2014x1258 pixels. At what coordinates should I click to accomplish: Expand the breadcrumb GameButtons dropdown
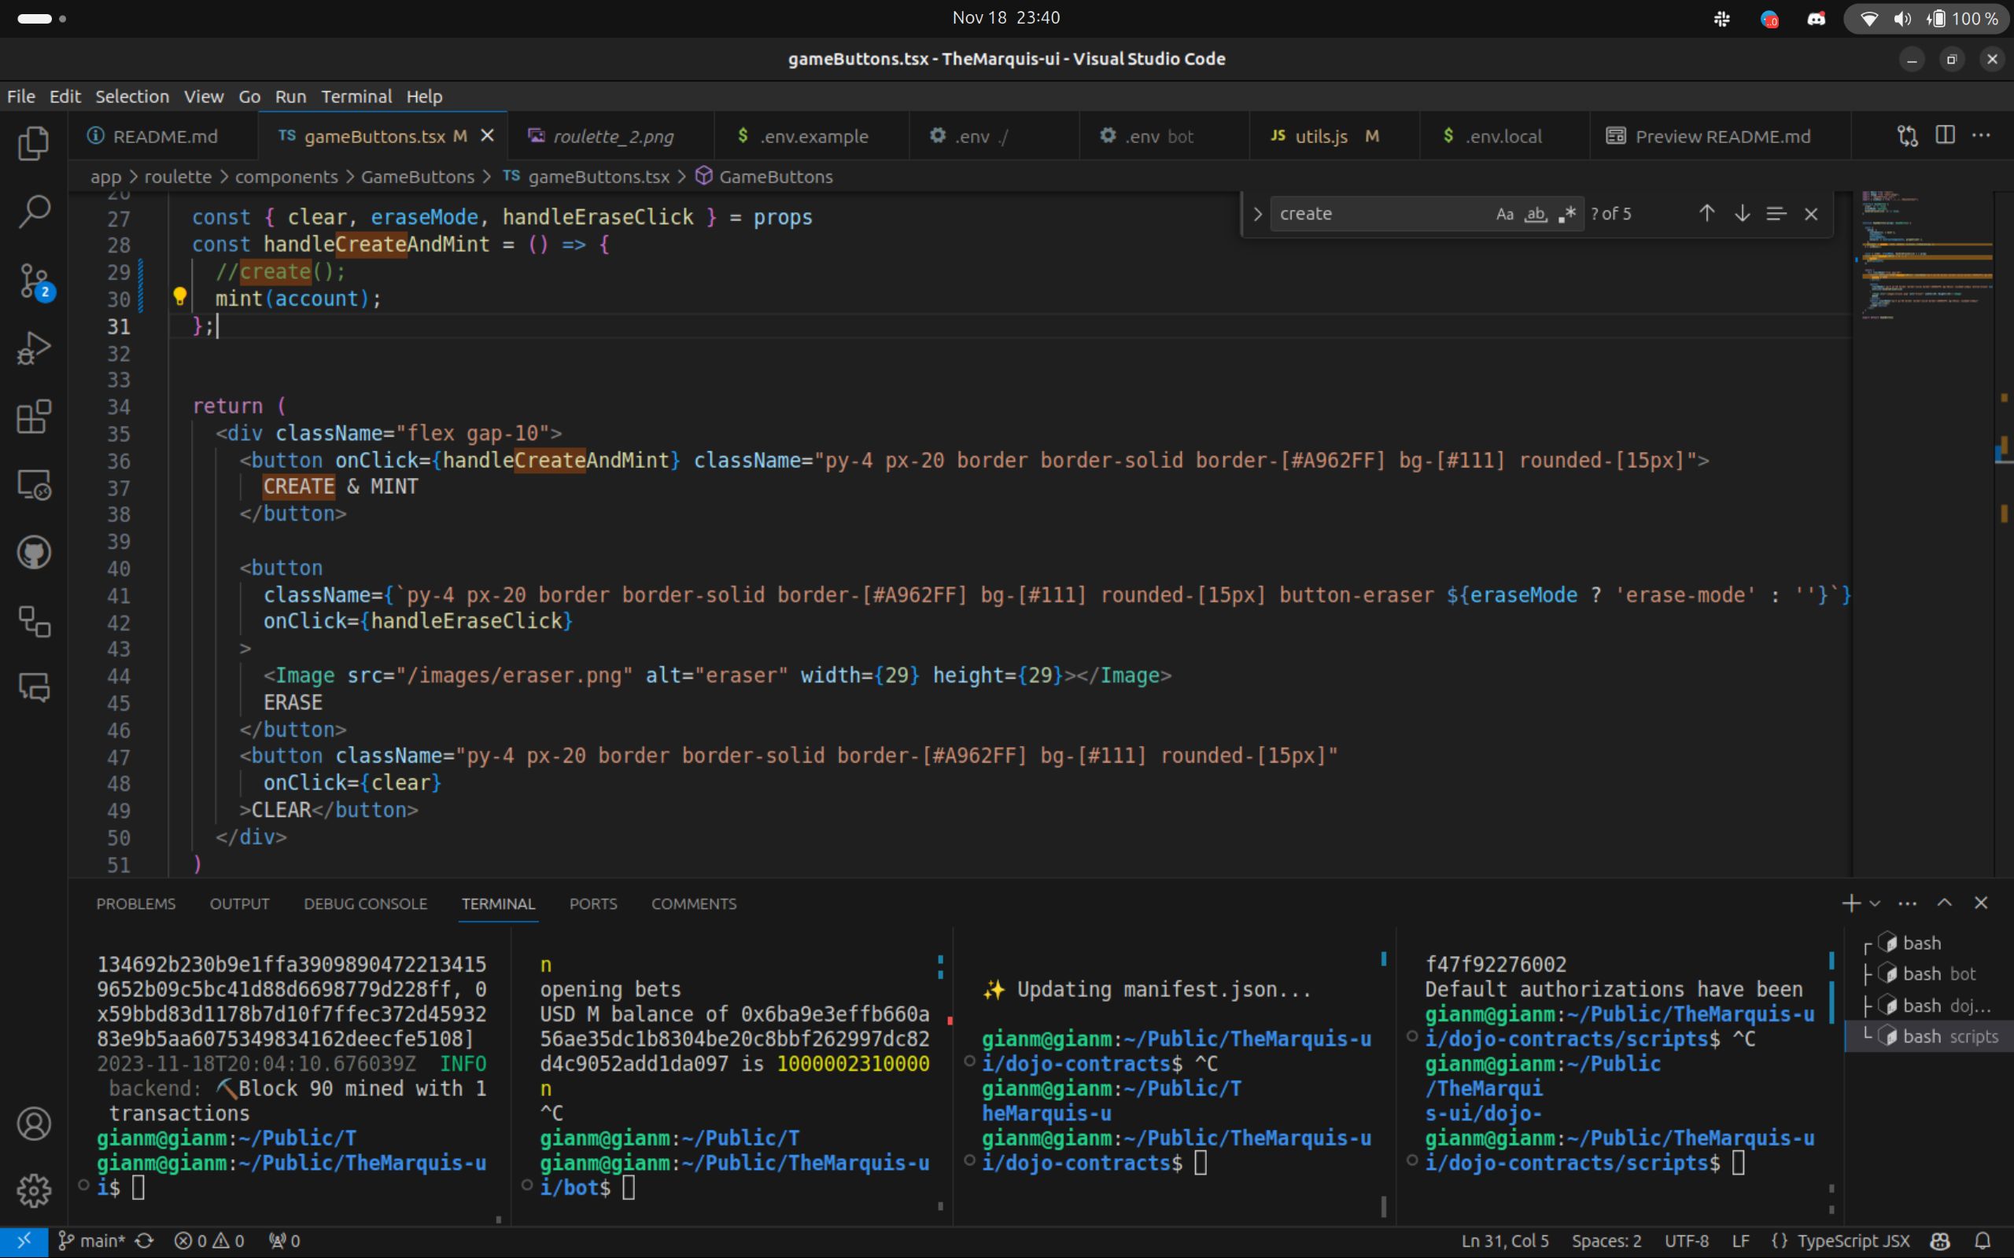pos(776,175)
